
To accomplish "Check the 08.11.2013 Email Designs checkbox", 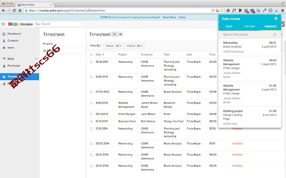I will pos(91,114).
